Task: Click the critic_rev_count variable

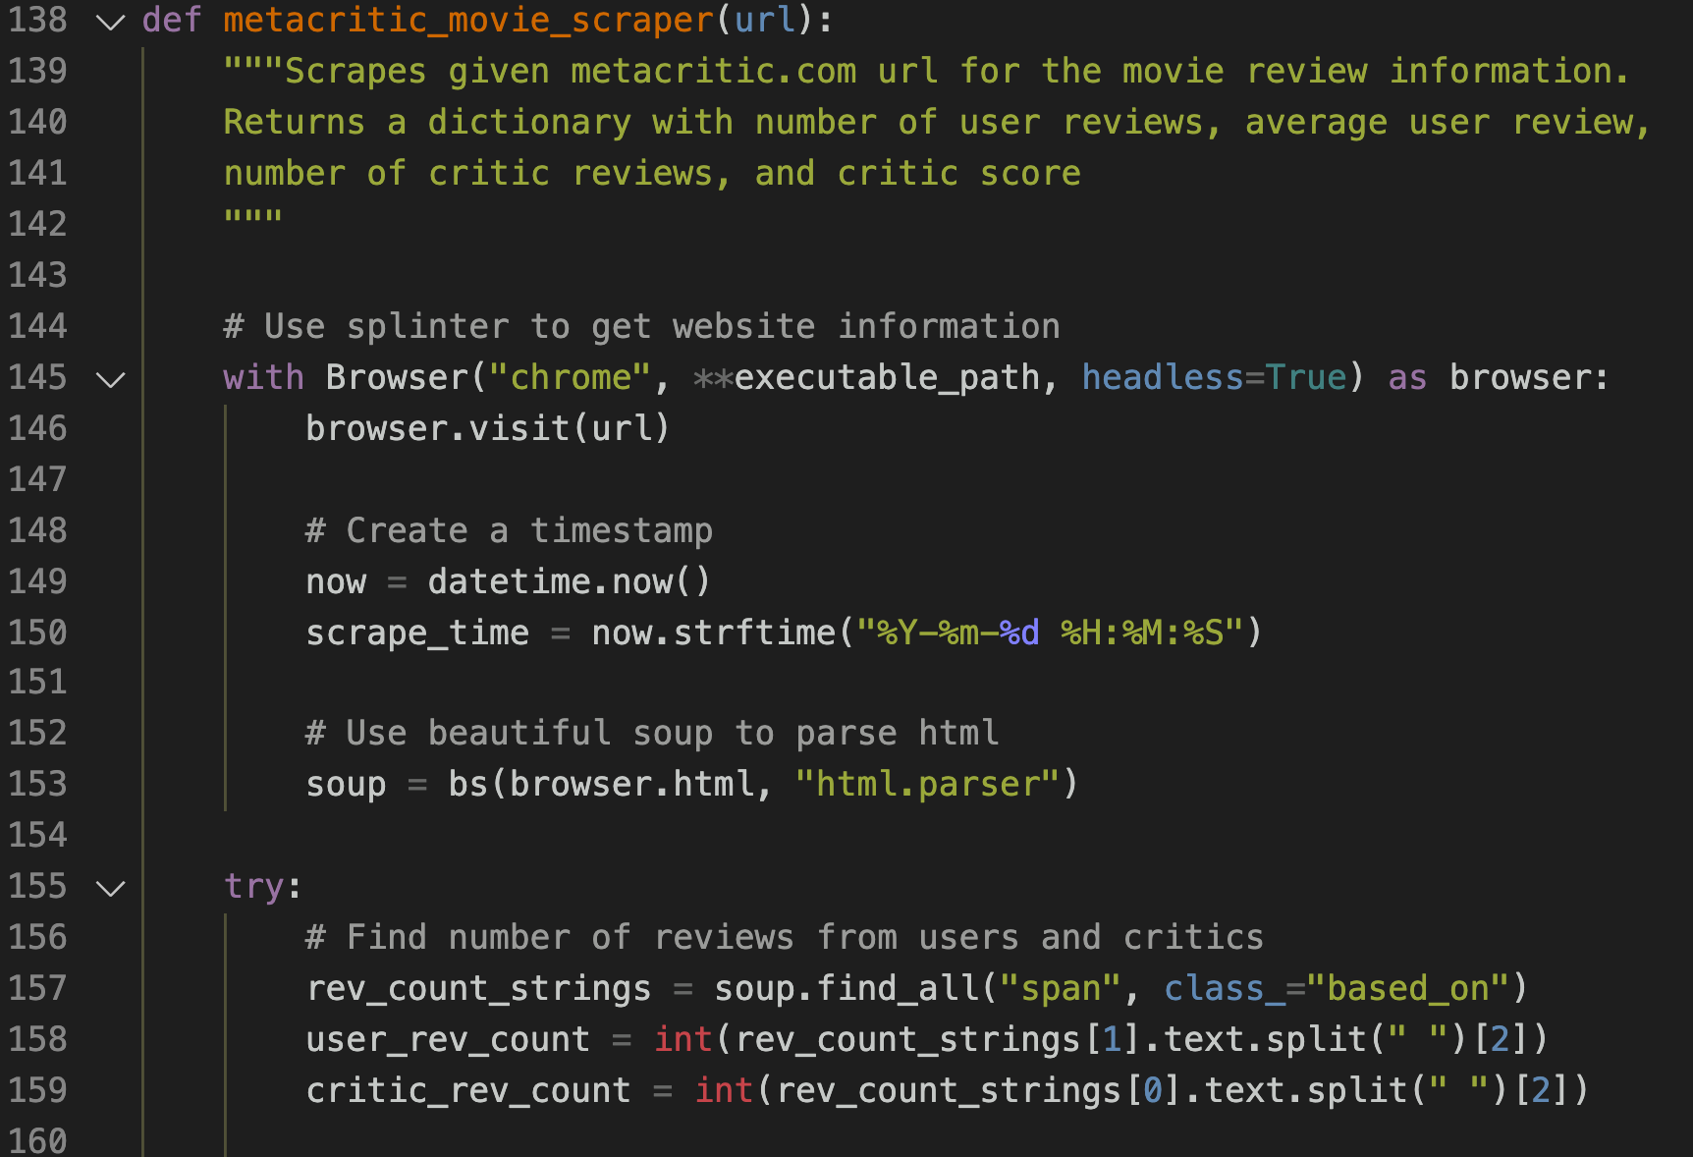Action: coord(468,1091)
